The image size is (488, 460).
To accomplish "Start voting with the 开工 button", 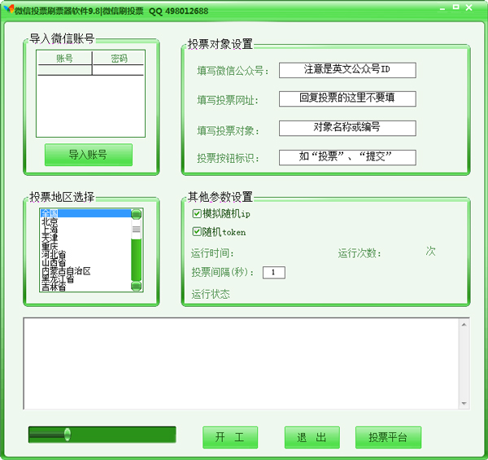I will click(x=230, y=437).
